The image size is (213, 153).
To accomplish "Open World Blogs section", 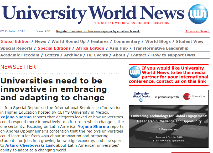I will pos(158,41).
